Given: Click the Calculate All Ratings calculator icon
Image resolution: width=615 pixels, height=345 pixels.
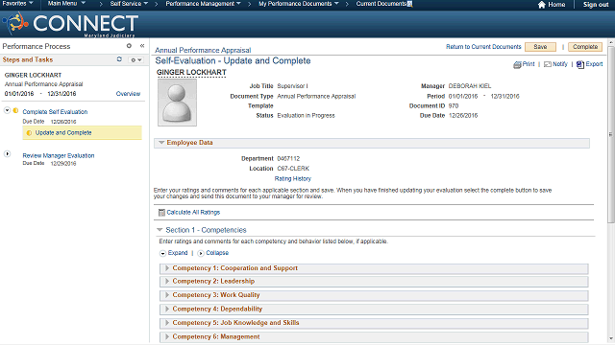Looking at the screenshot, I should [161, 213].
